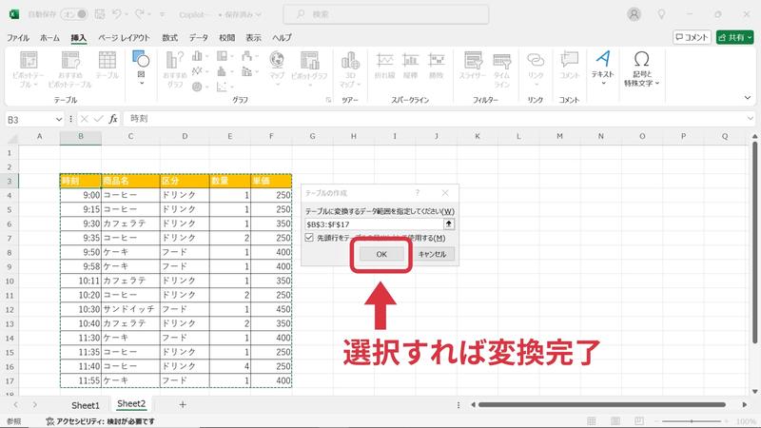Open the ファイル menu tab
This screenshot has width=761, height=428.
18,37
